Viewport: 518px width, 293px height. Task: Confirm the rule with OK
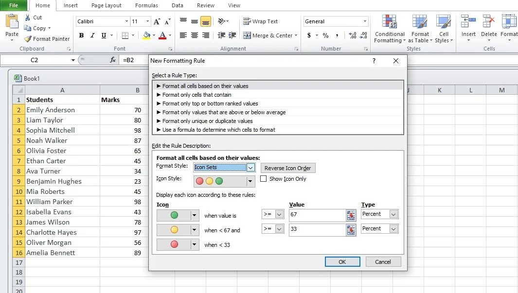(342, 261)
